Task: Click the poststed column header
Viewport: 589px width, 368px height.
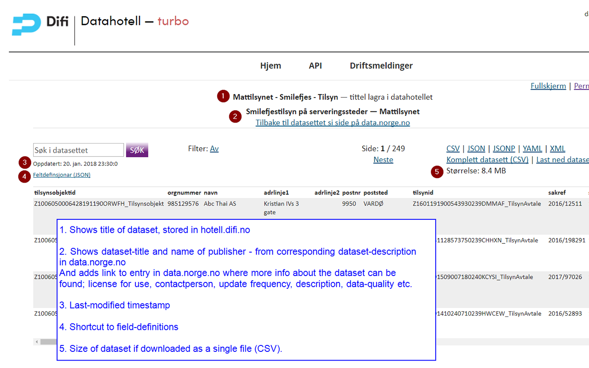Action: (375, 193)
